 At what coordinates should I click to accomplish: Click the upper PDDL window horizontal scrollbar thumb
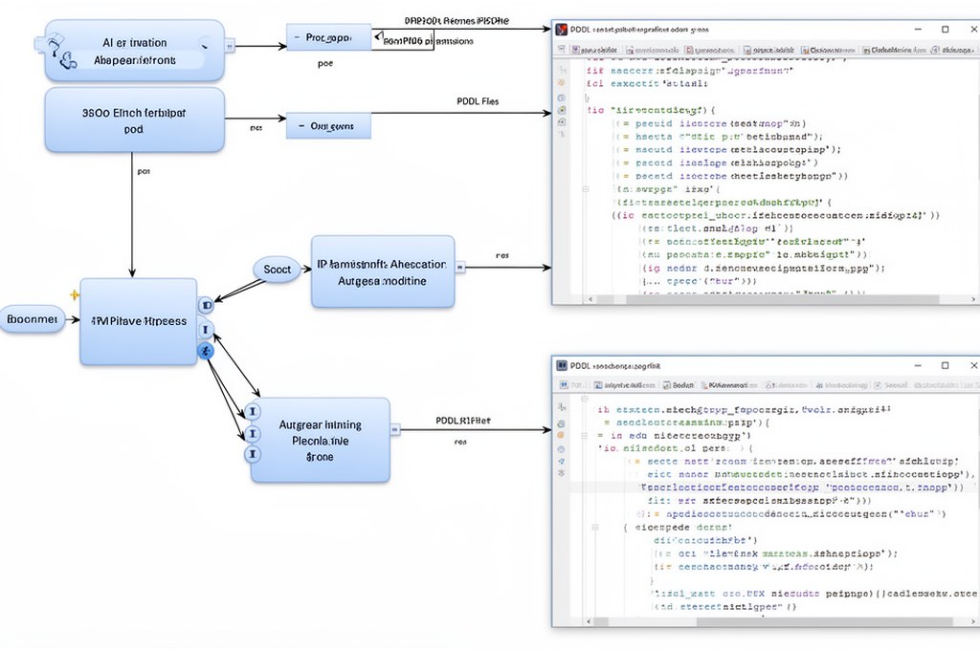(x=783, y=300)
